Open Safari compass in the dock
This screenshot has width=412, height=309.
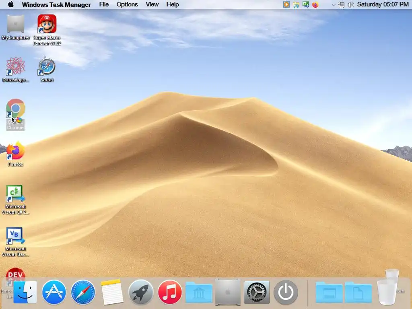coord(83,292)
